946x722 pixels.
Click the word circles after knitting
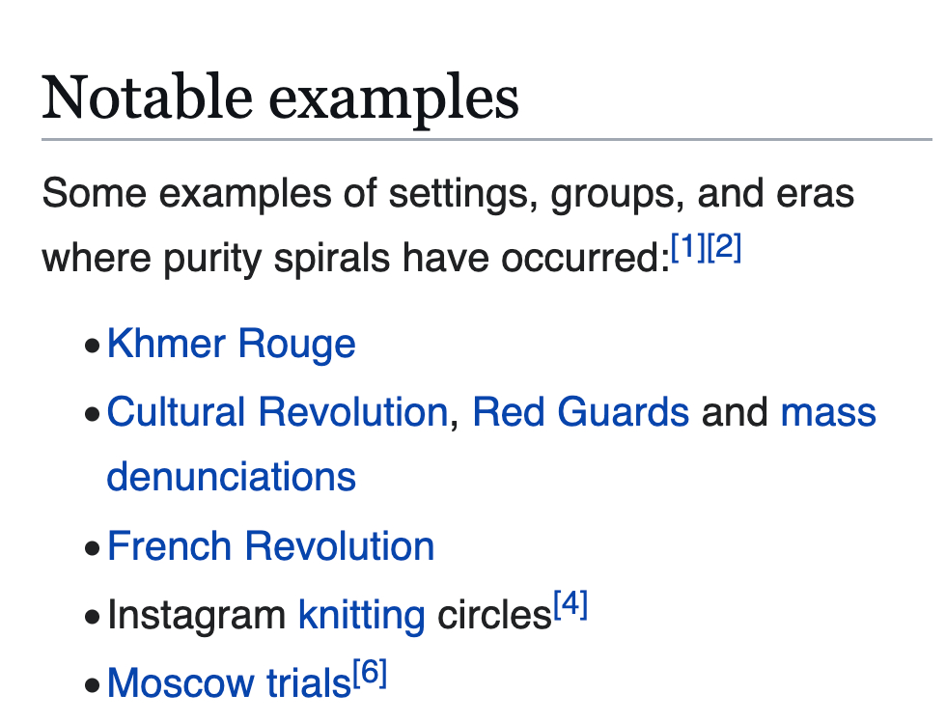(x=493, y=615)
